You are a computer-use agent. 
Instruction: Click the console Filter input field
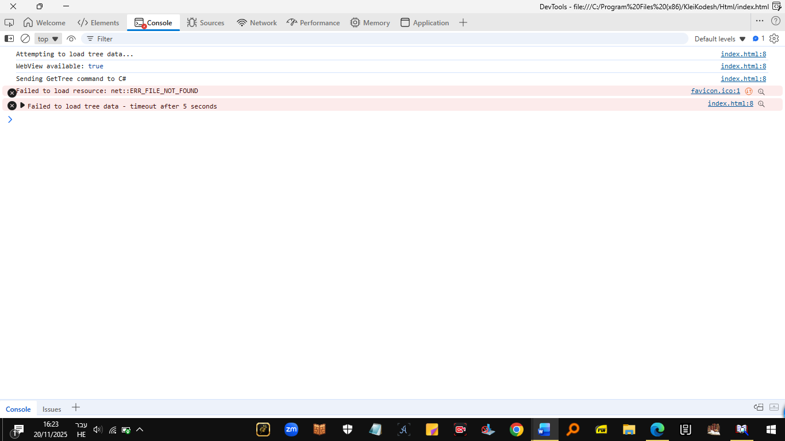385,38
